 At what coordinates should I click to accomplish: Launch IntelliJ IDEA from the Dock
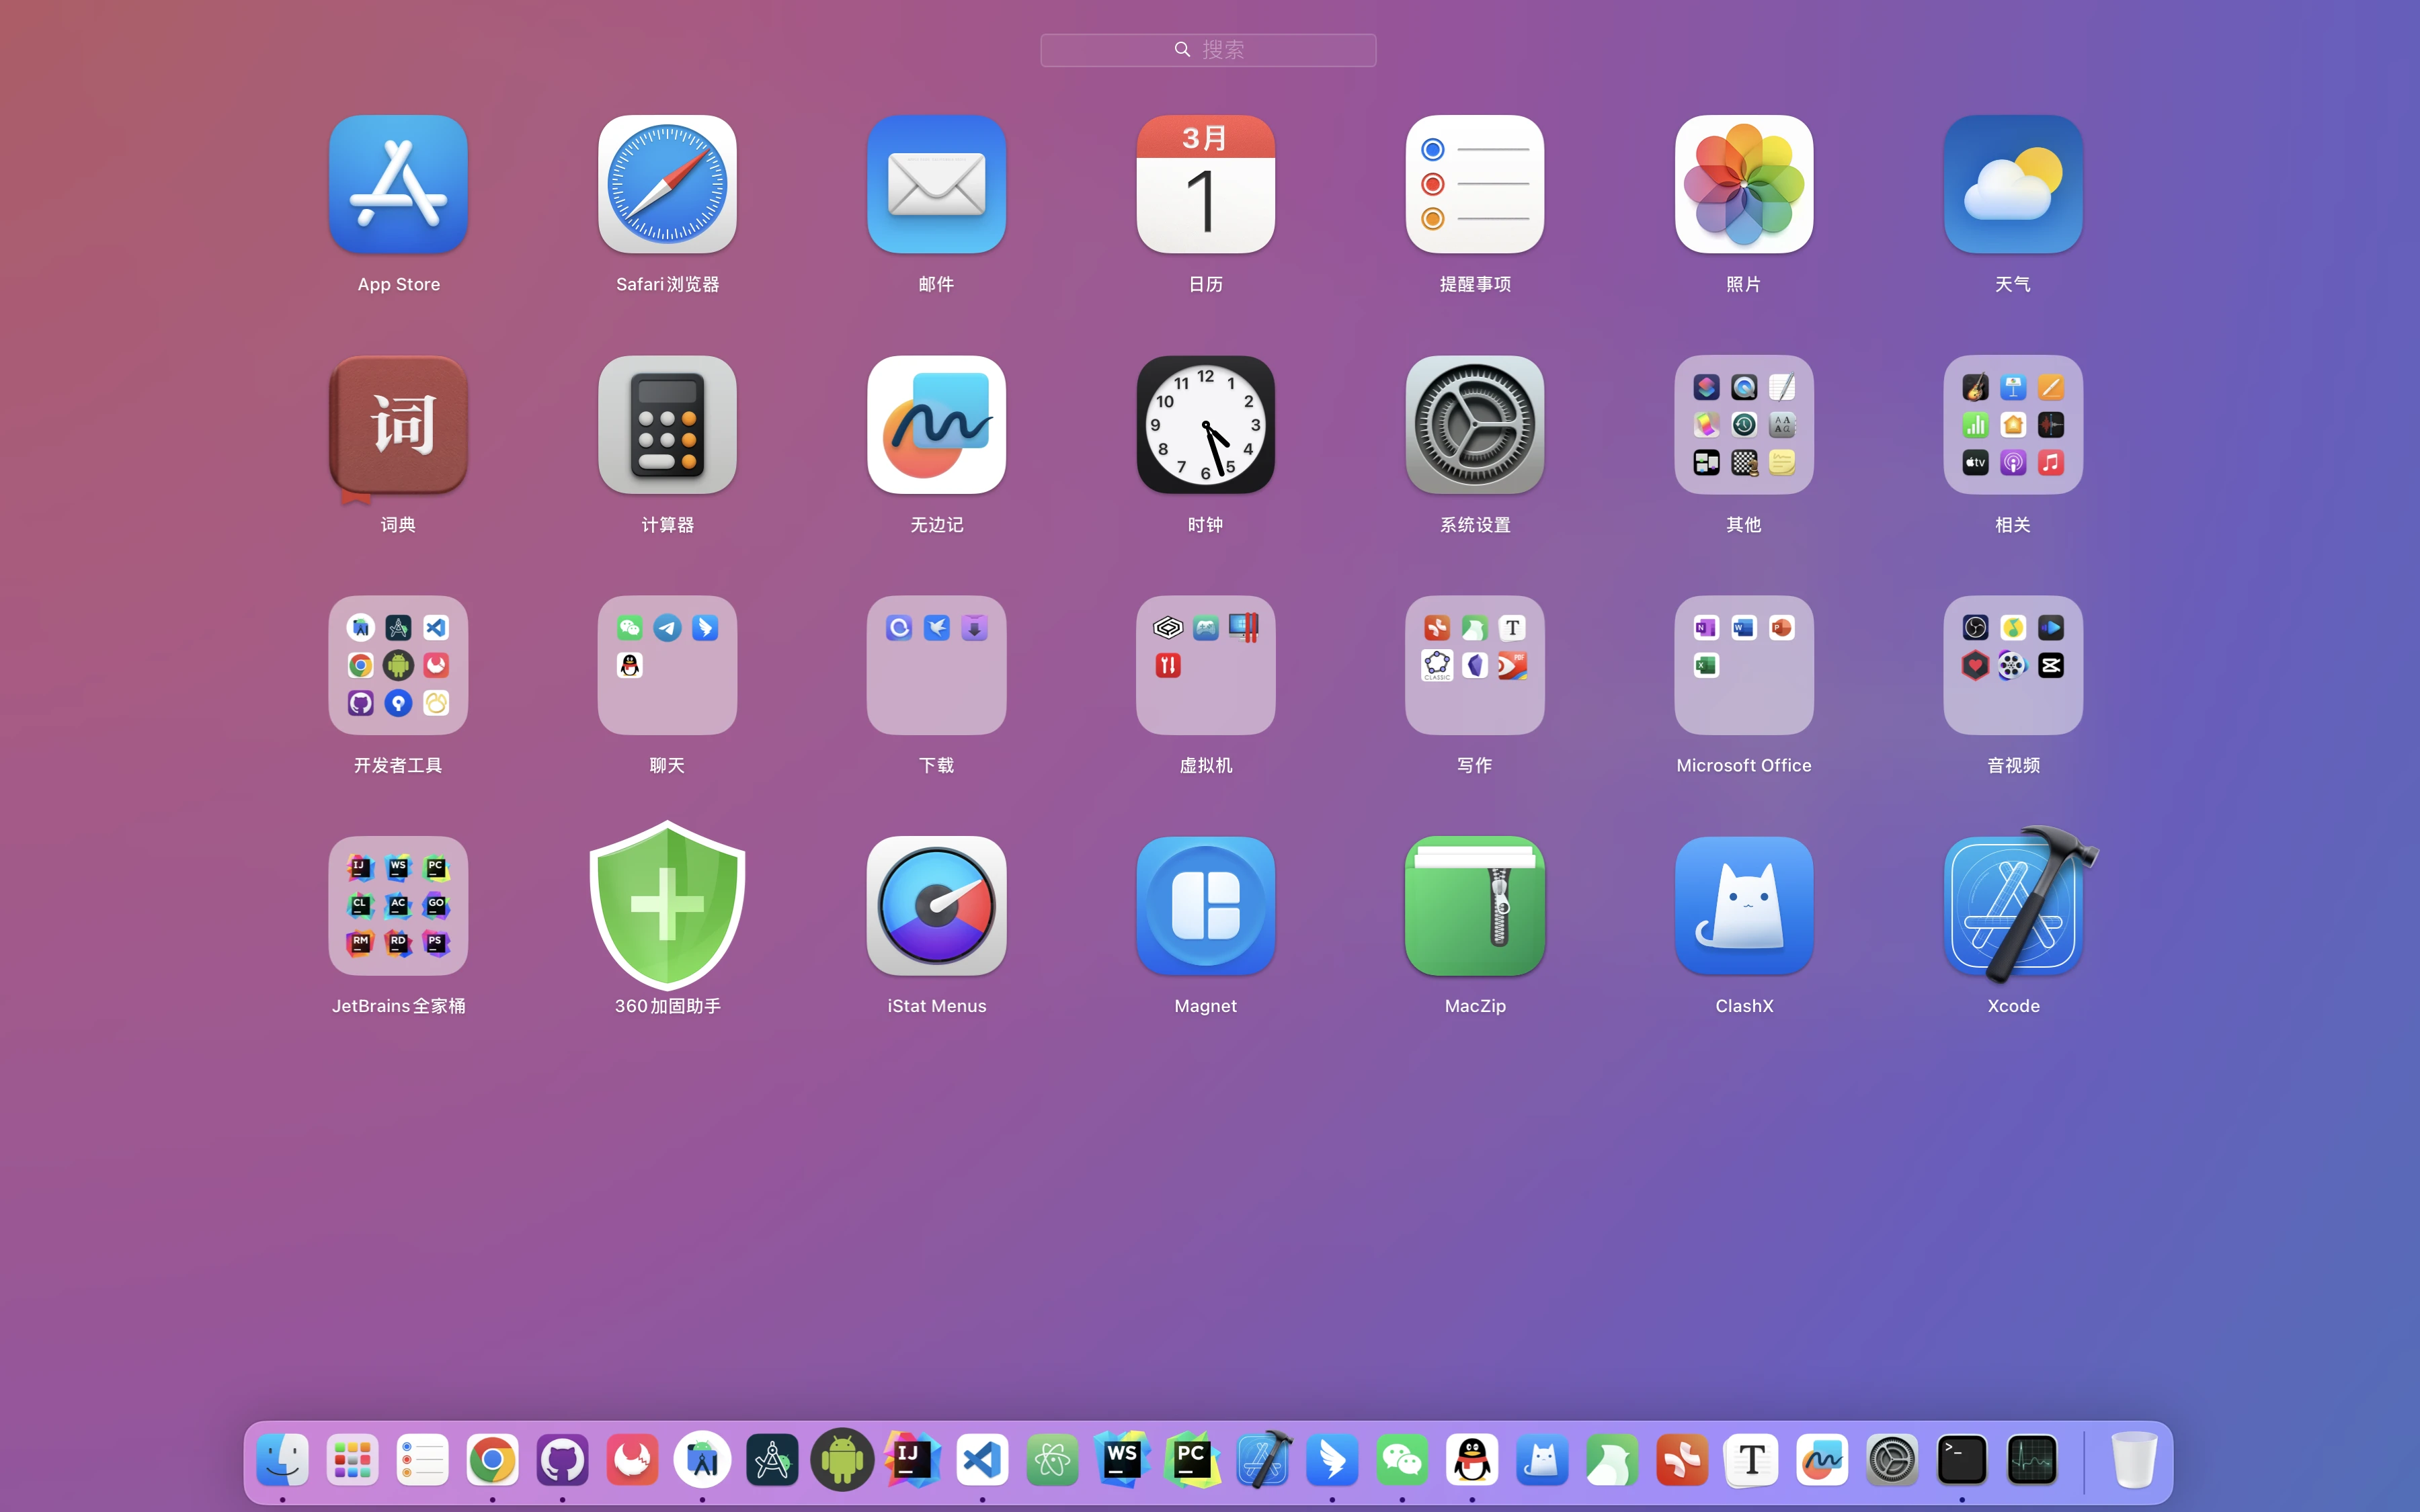click(912, 1460)
